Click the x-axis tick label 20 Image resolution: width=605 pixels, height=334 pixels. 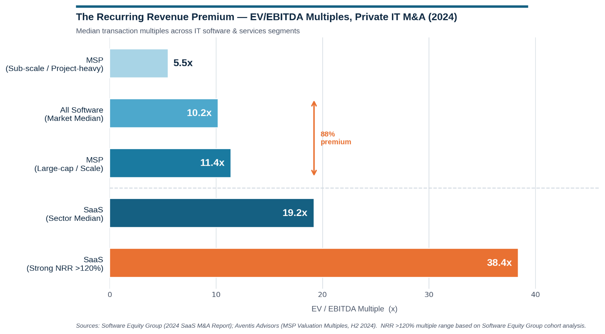click(x=322, y=295)
